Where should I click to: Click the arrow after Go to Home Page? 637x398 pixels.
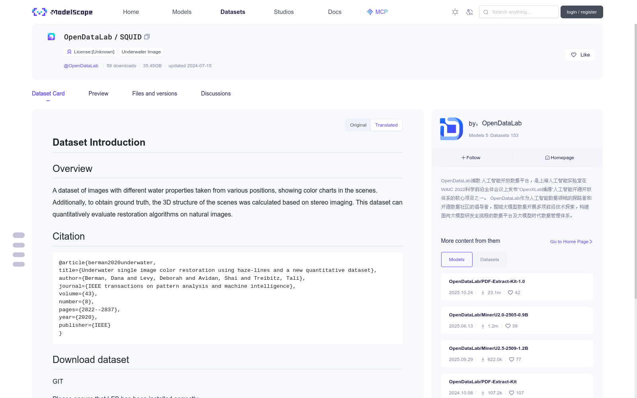(591, 242)
